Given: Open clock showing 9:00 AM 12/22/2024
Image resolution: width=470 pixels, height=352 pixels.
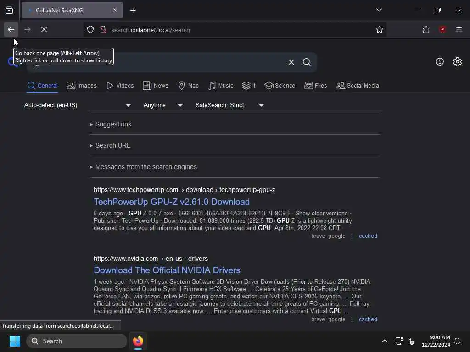Looking at the screenshot, I should 436,341.
